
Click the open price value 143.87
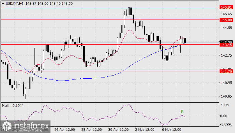click(x=31, y=3)
